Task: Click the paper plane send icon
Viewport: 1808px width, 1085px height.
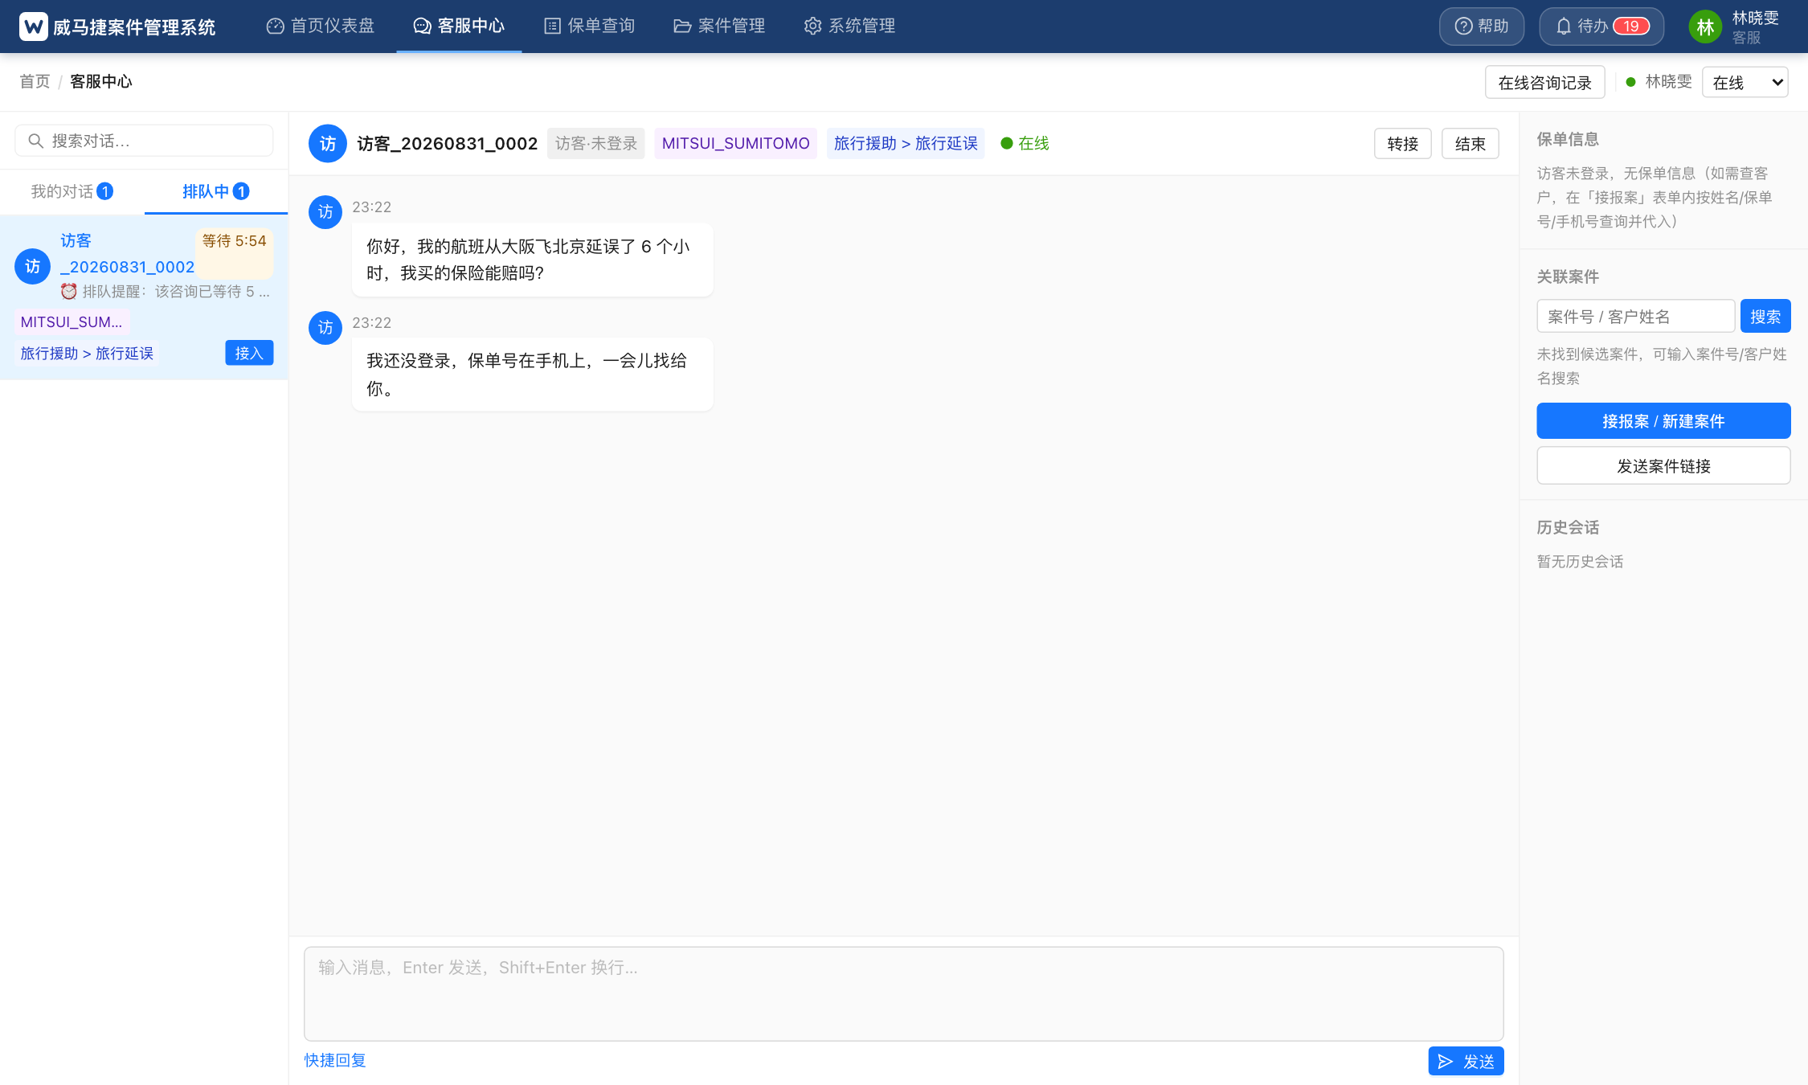Action: tap(1446, 1062)
